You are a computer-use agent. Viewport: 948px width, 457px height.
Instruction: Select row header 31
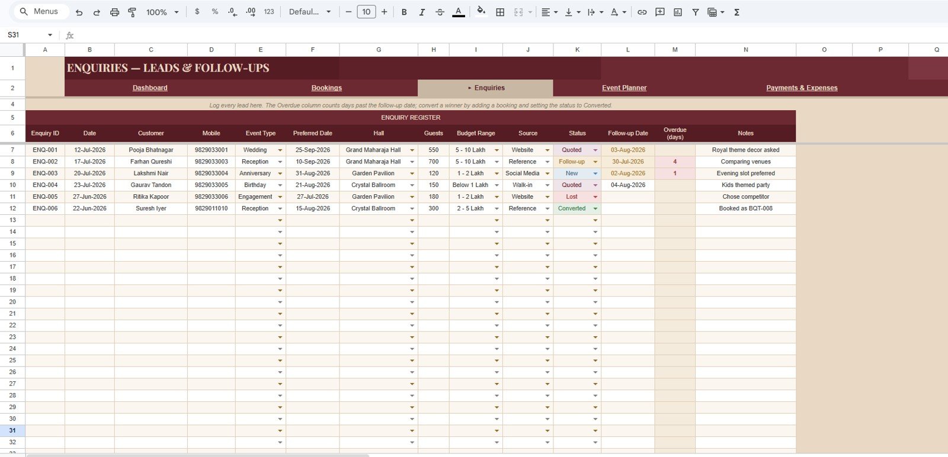[x=12, y=430]
